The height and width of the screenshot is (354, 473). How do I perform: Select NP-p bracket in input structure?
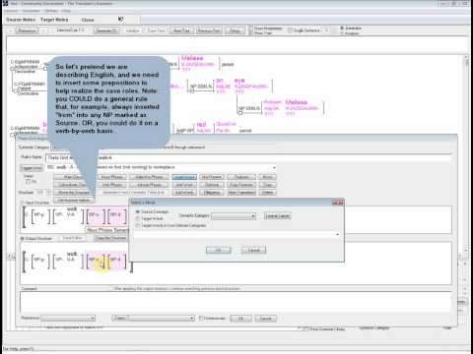click(x=40, y=216)
